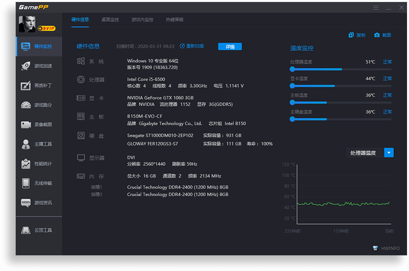Click 主硬盘温度 36℃ slider bar

[341, 119]
